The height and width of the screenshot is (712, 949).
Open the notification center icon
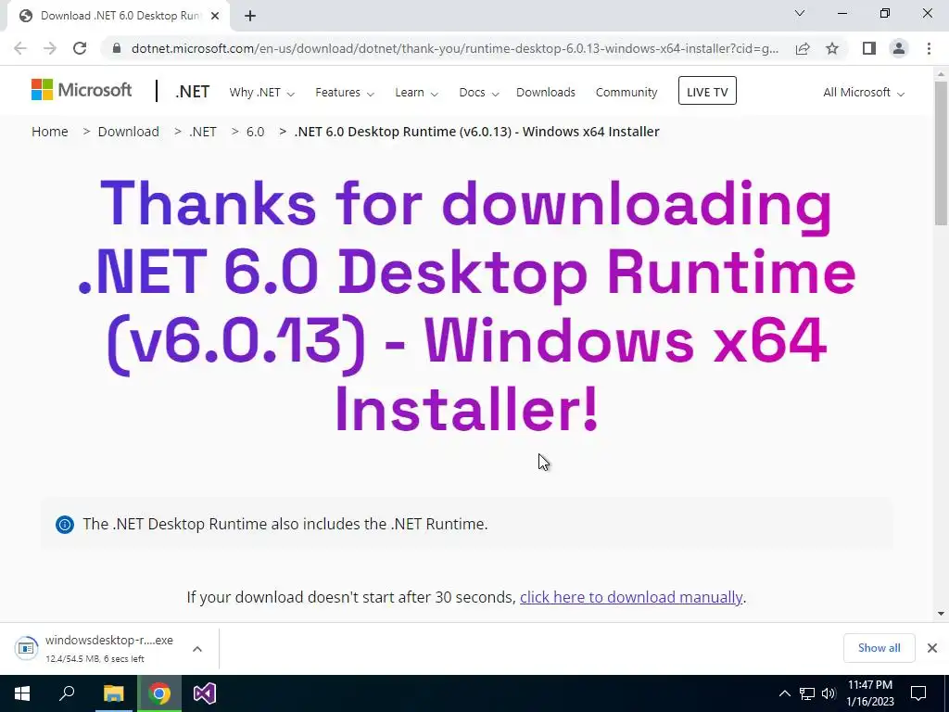click(918, 693)
